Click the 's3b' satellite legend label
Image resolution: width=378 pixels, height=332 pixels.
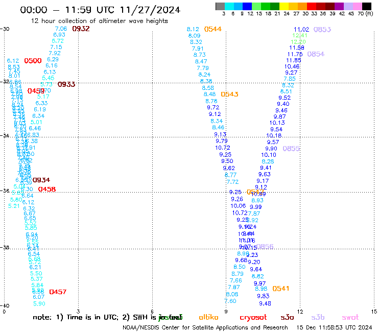(x=318, y=317)
